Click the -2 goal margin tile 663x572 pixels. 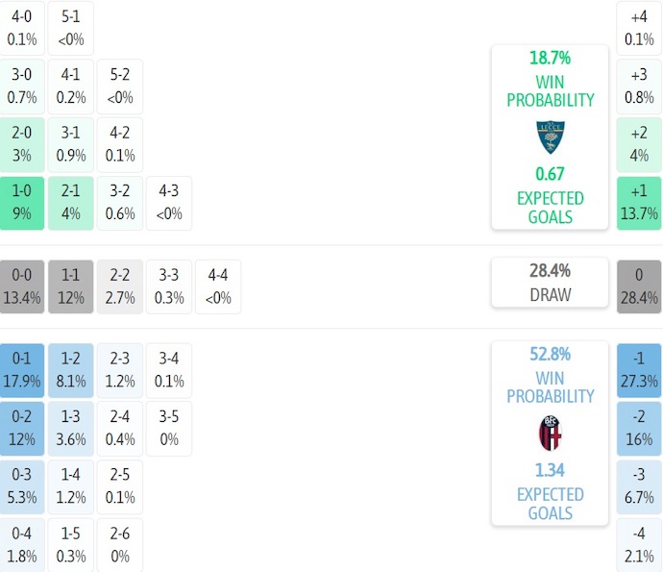point(639,429)
